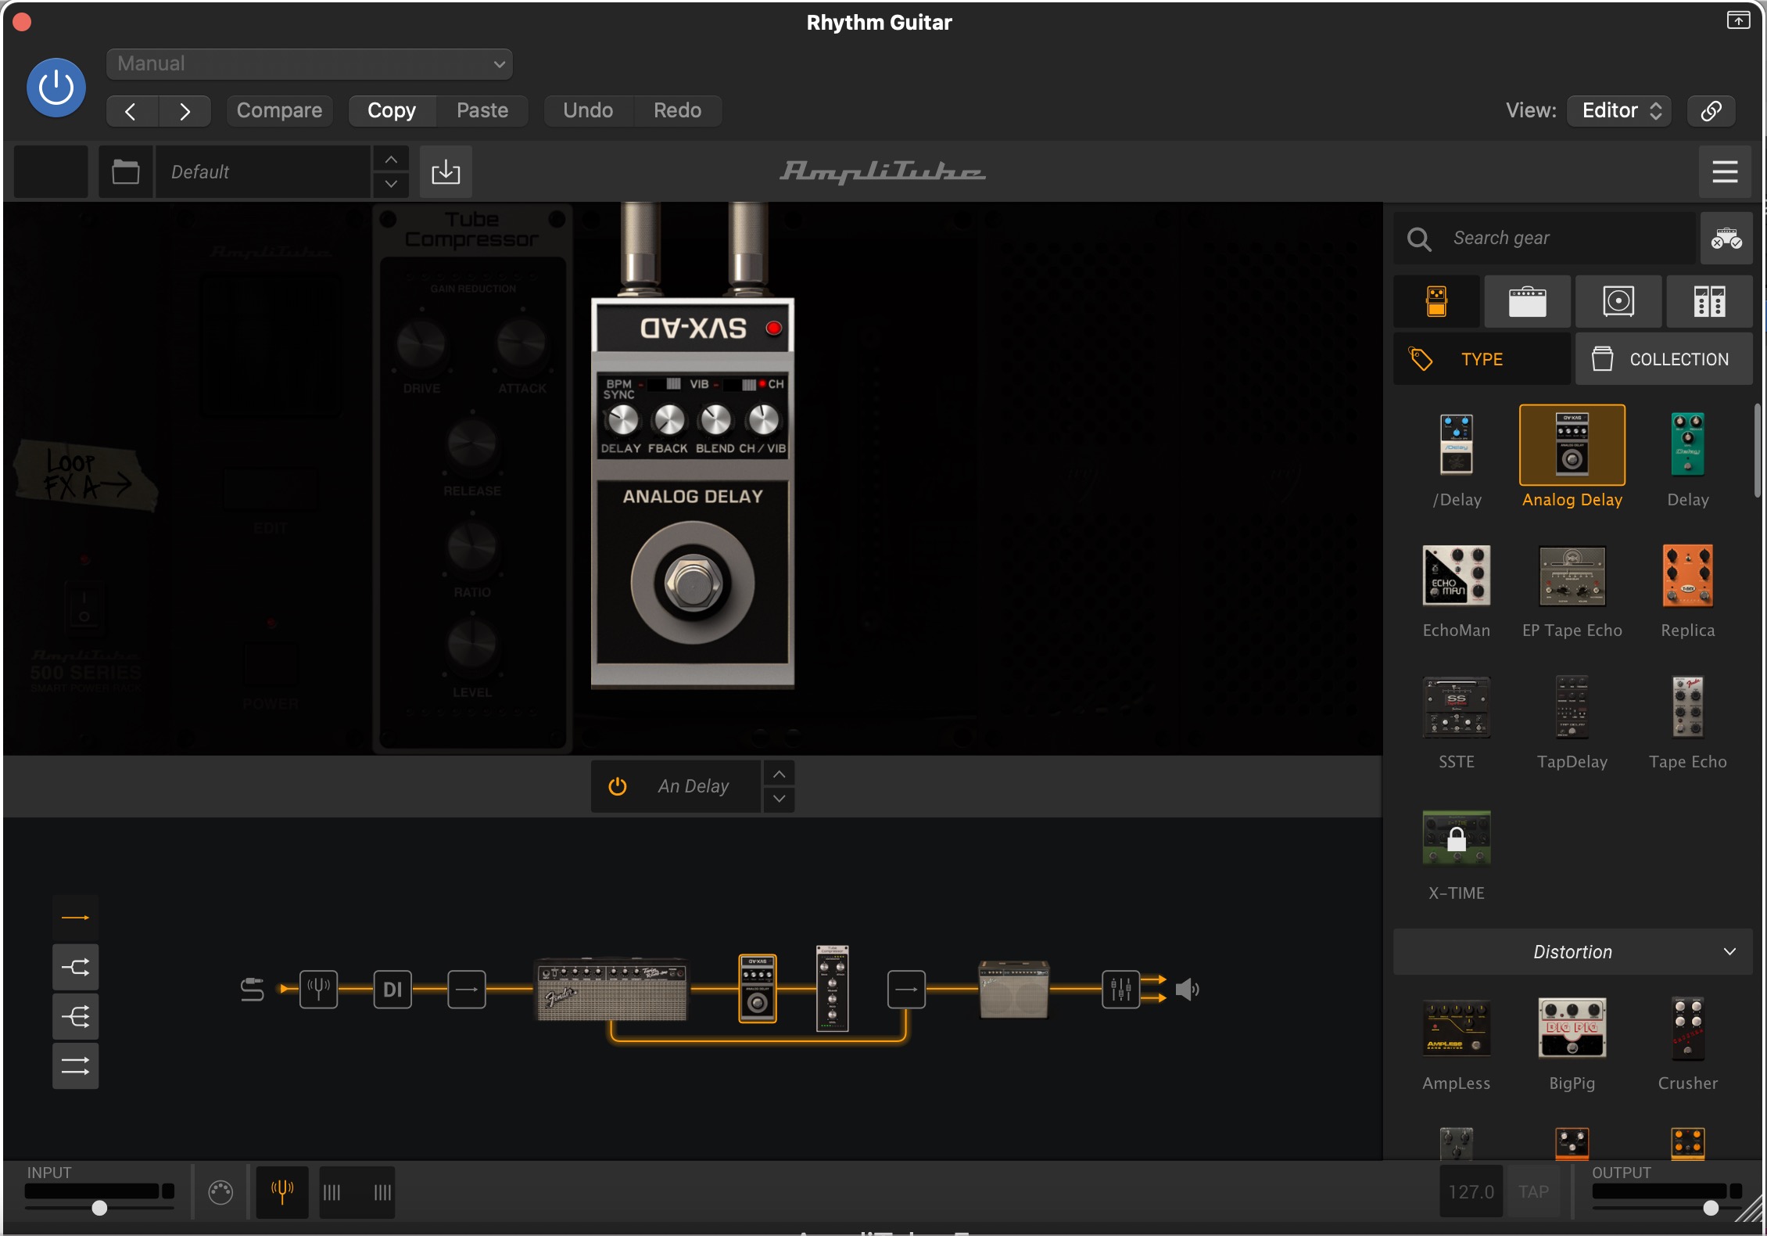Open the preset browser folder icon
This screenshot has height=1236, width=1767.
[125, 171]
